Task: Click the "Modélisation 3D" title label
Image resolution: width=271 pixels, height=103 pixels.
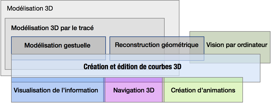Action: tap(30, 8)
